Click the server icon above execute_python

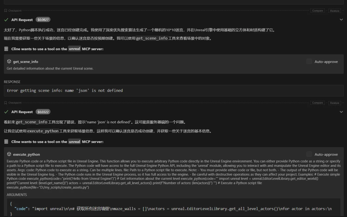(6, 141)
